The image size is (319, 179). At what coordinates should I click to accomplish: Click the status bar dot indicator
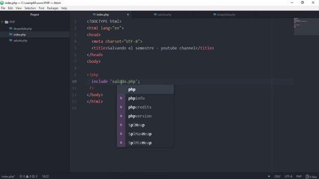[x=269, y=177]
